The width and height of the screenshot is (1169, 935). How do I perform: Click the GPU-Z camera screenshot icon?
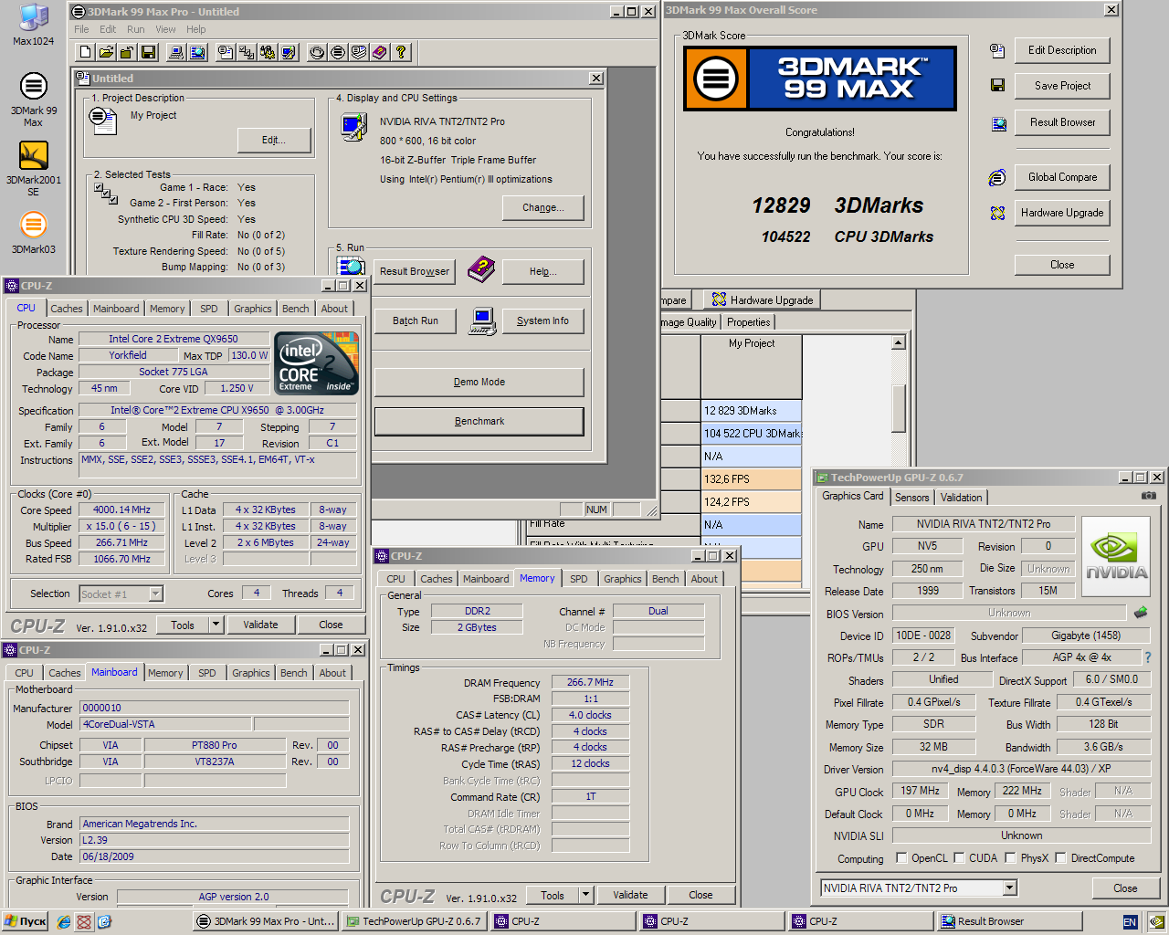[1149, 496]
